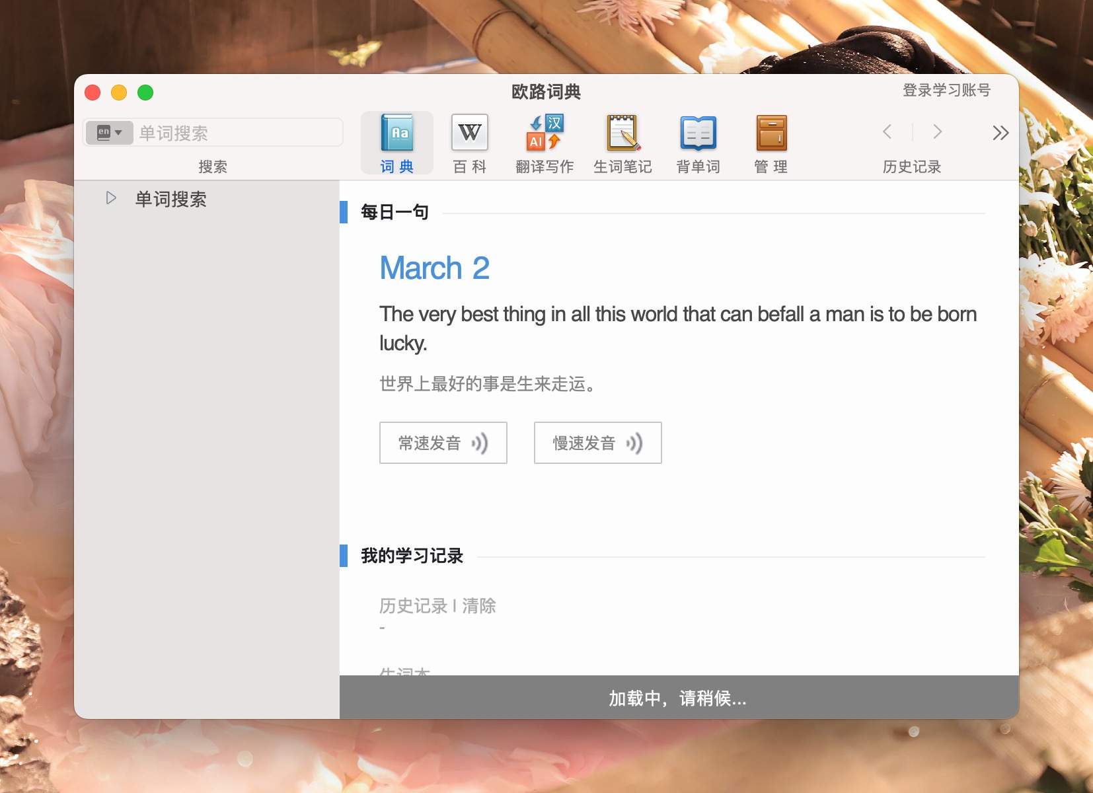Click 登录学习账号 to log in
This screenshot has width=1093, height=793.
point(946,90)
